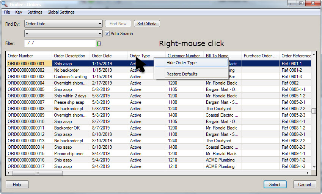Click description 'Please ship over...'
This screenshot has height=194, width=322.
pyautogui.click(x=71, y=153)
